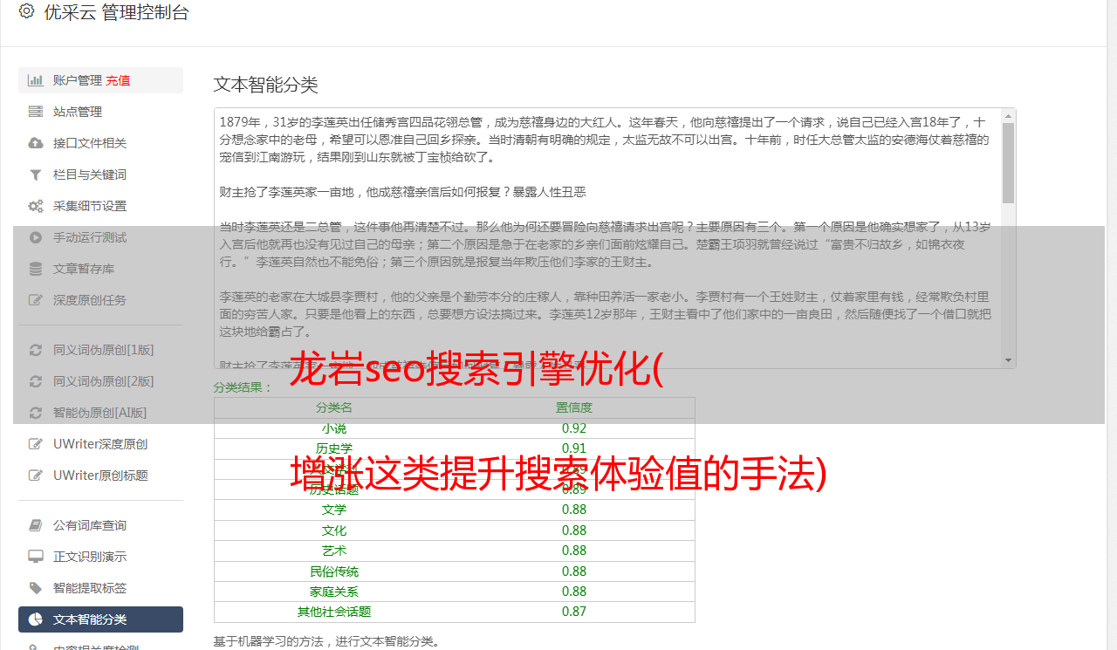Click the play icon for 手动运行测试
This screenshot has width=1117, height=650.
tap(36, 237)
